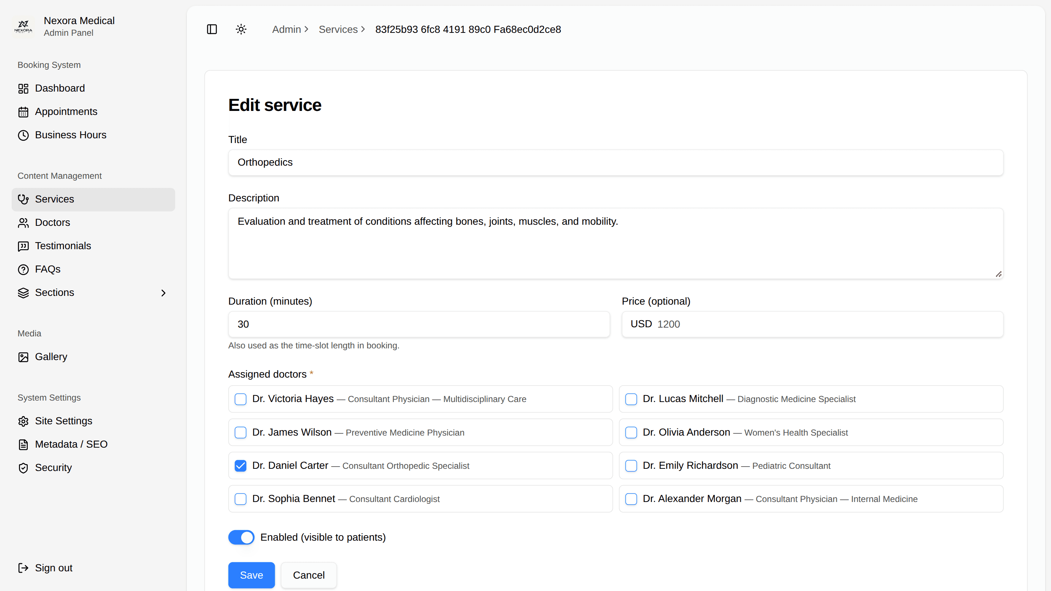Click the Appointments calendar icon
The image size is (1051, 591).
(x=23, y=112)
